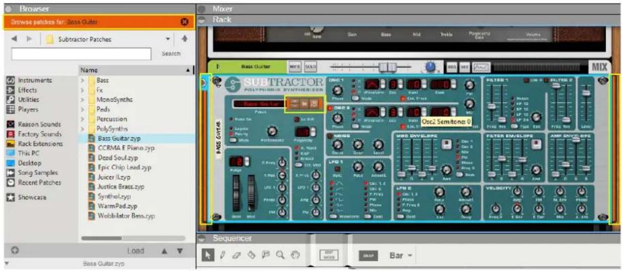Open Showcase in browser sidebar

pos(26,197)
